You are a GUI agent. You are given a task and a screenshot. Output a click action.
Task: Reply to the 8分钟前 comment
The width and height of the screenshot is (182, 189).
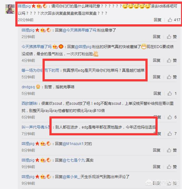pos(157,150)
